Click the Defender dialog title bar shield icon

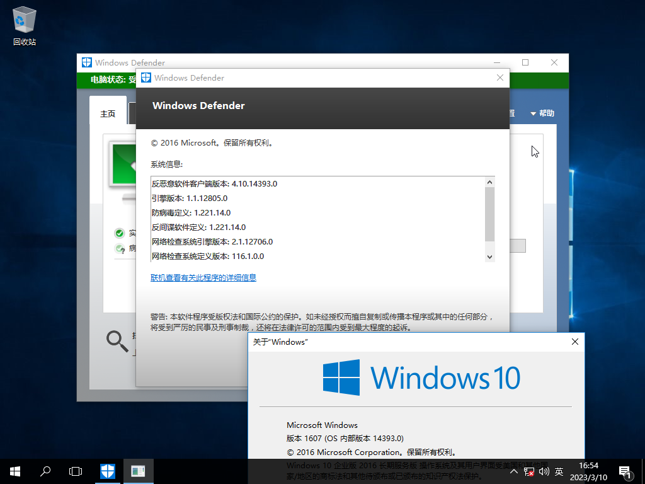pyautogui.click(x=146, y=78)
